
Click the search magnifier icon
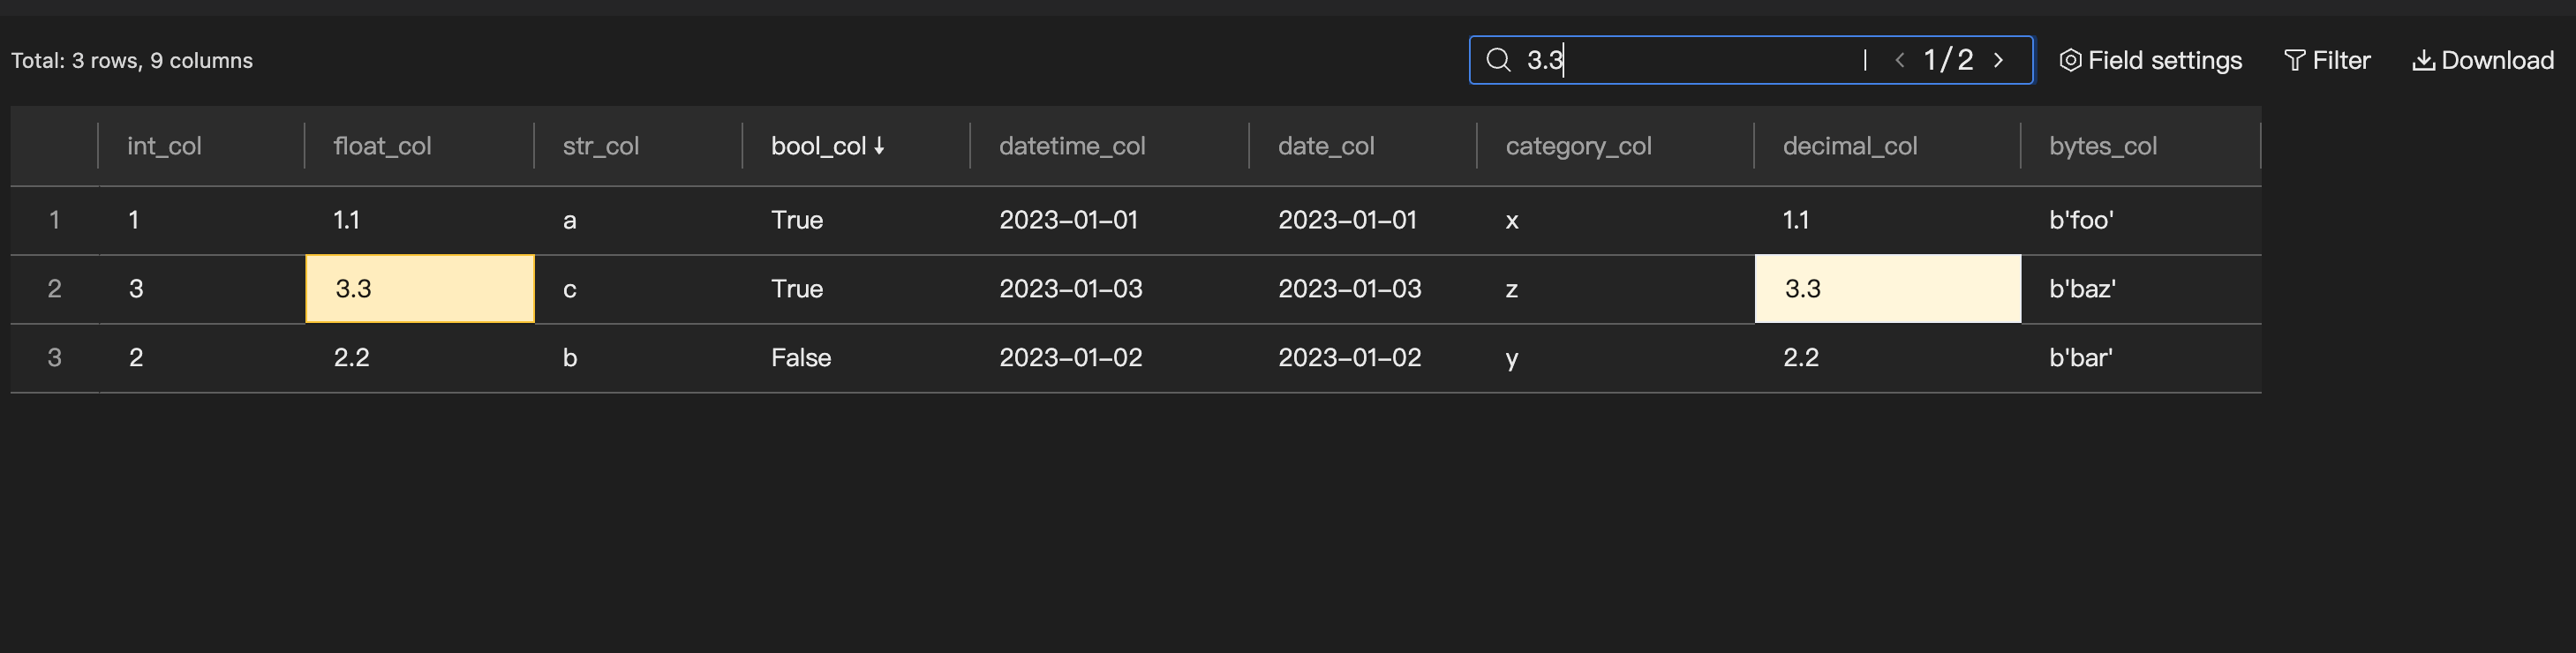tap(1497, 60)
